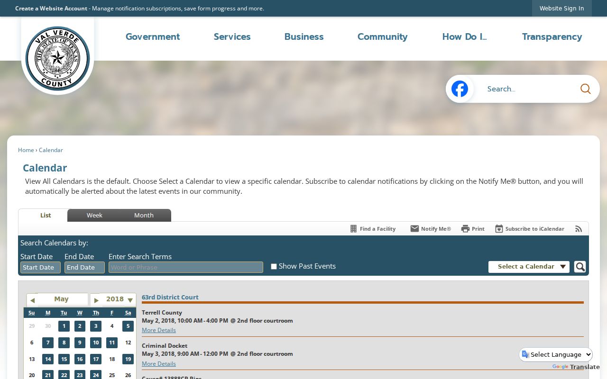Screen dimensions: 607x379
Task: Click the Val Verde County seal logo
Action: (x=57, y=57)
